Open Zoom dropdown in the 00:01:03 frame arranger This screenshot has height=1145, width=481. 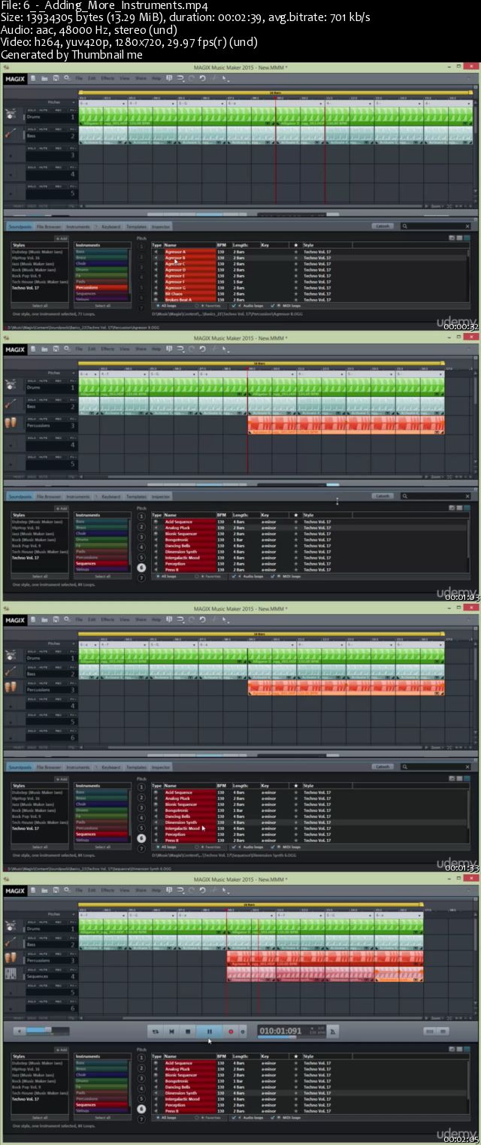[x=436, y=477]
